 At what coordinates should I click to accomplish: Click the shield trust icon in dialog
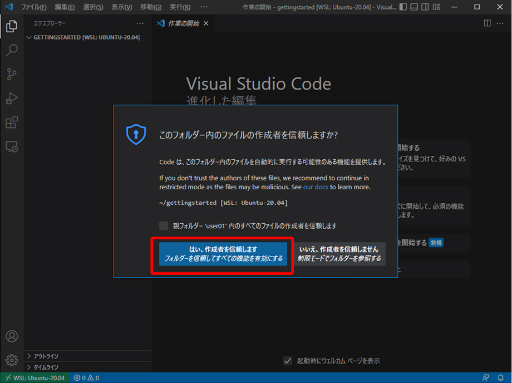[x=136, y=134]
